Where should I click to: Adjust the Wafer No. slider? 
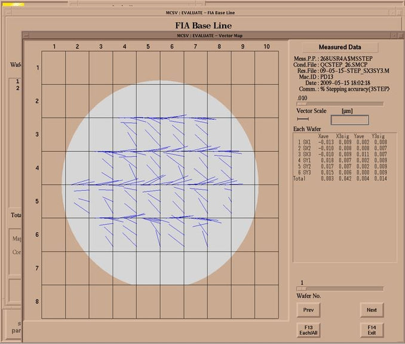[x=340, y=288]
